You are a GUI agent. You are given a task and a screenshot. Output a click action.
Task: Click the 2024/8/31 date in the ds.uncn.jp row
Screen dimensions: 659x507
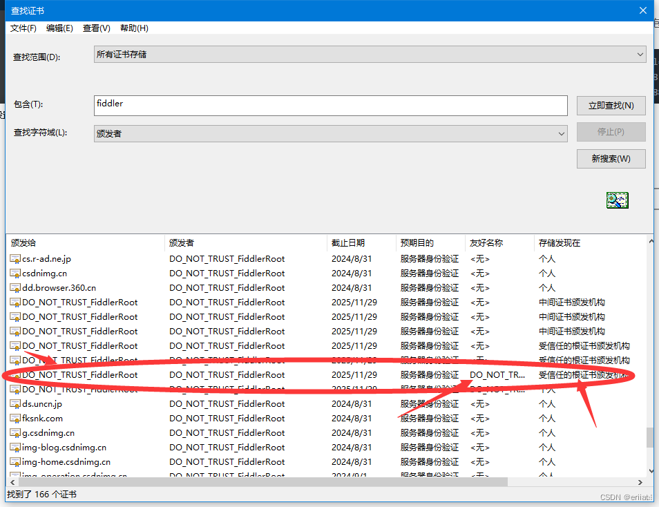click(352, 404)
